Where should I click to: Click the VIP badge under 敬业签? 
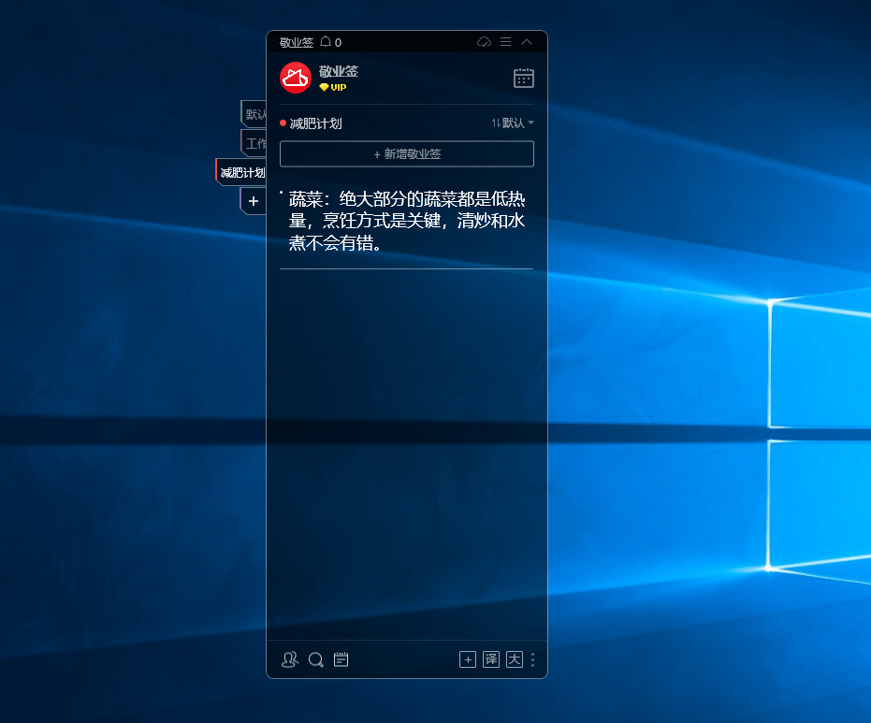[x=333, y=87]
